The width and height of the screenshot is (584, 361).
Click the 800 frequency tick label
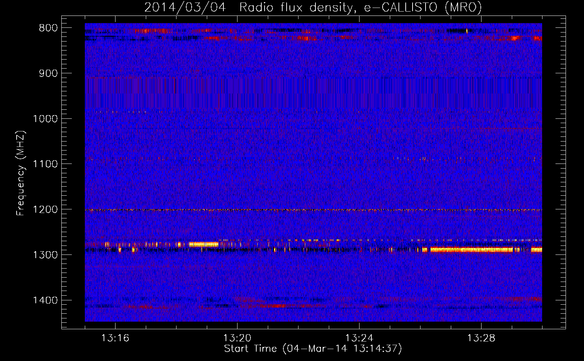pos(48,28)
